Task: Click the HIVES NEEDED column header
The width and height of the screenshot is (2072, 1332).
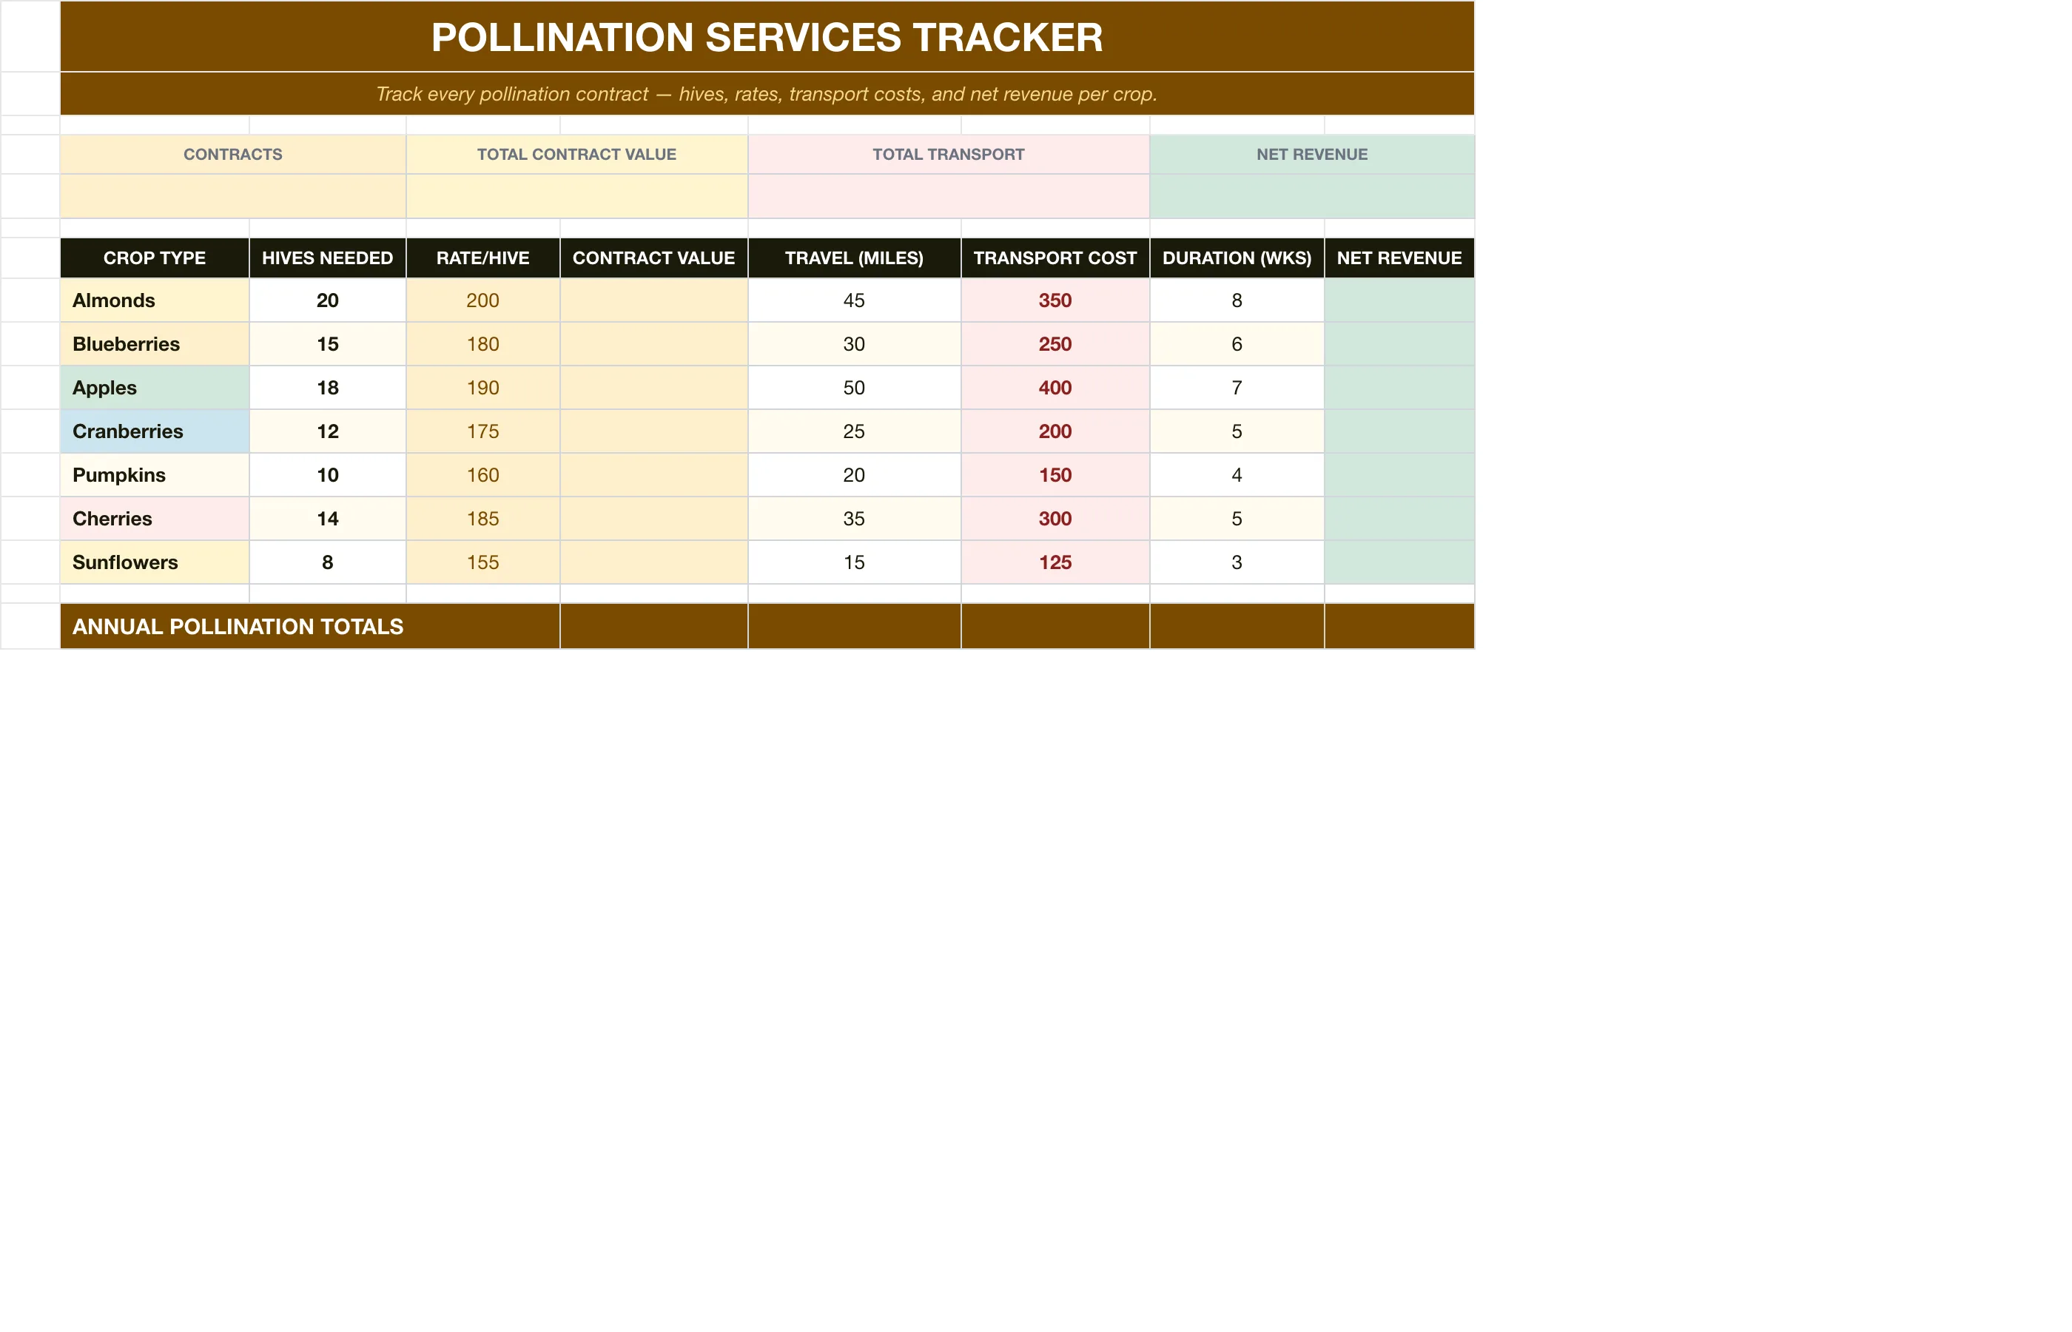Action: click(327, 258)
